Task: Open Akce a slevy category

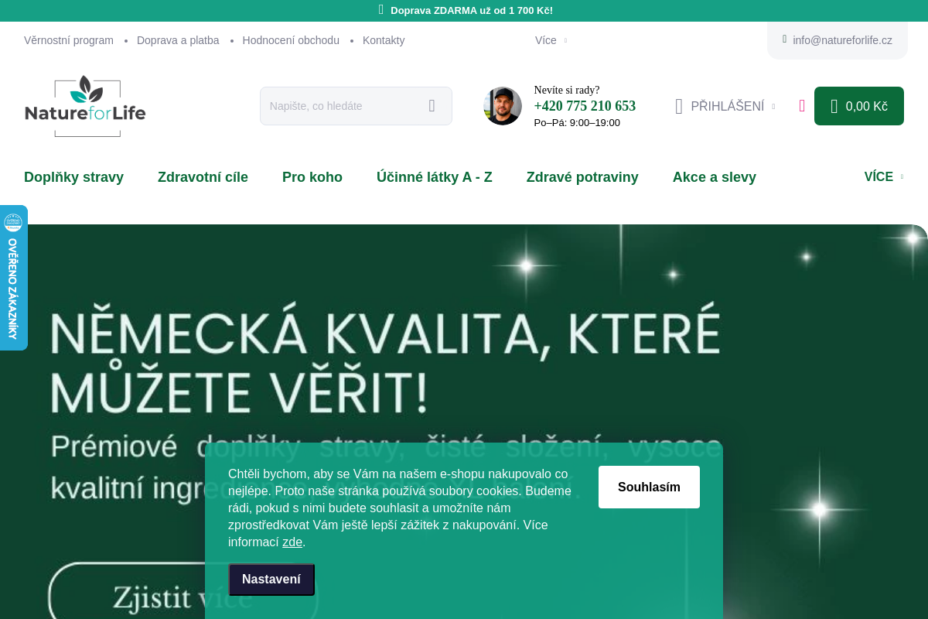Action: click(x=715, y=177)
